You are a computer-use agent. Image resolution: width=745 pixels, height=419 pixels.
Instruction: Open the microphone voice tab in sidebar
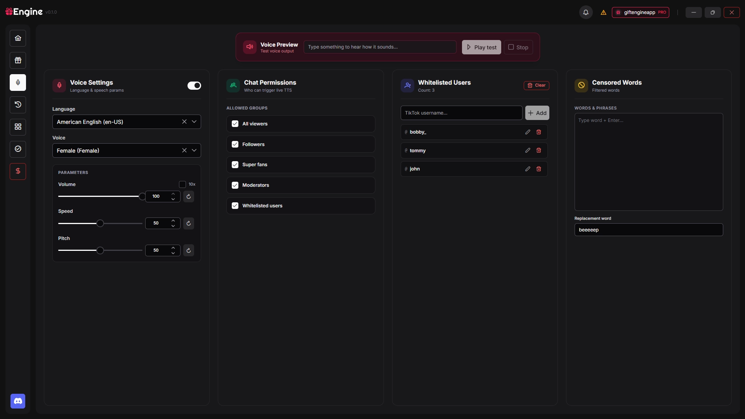pyautogui.click(x=18, y=82)
